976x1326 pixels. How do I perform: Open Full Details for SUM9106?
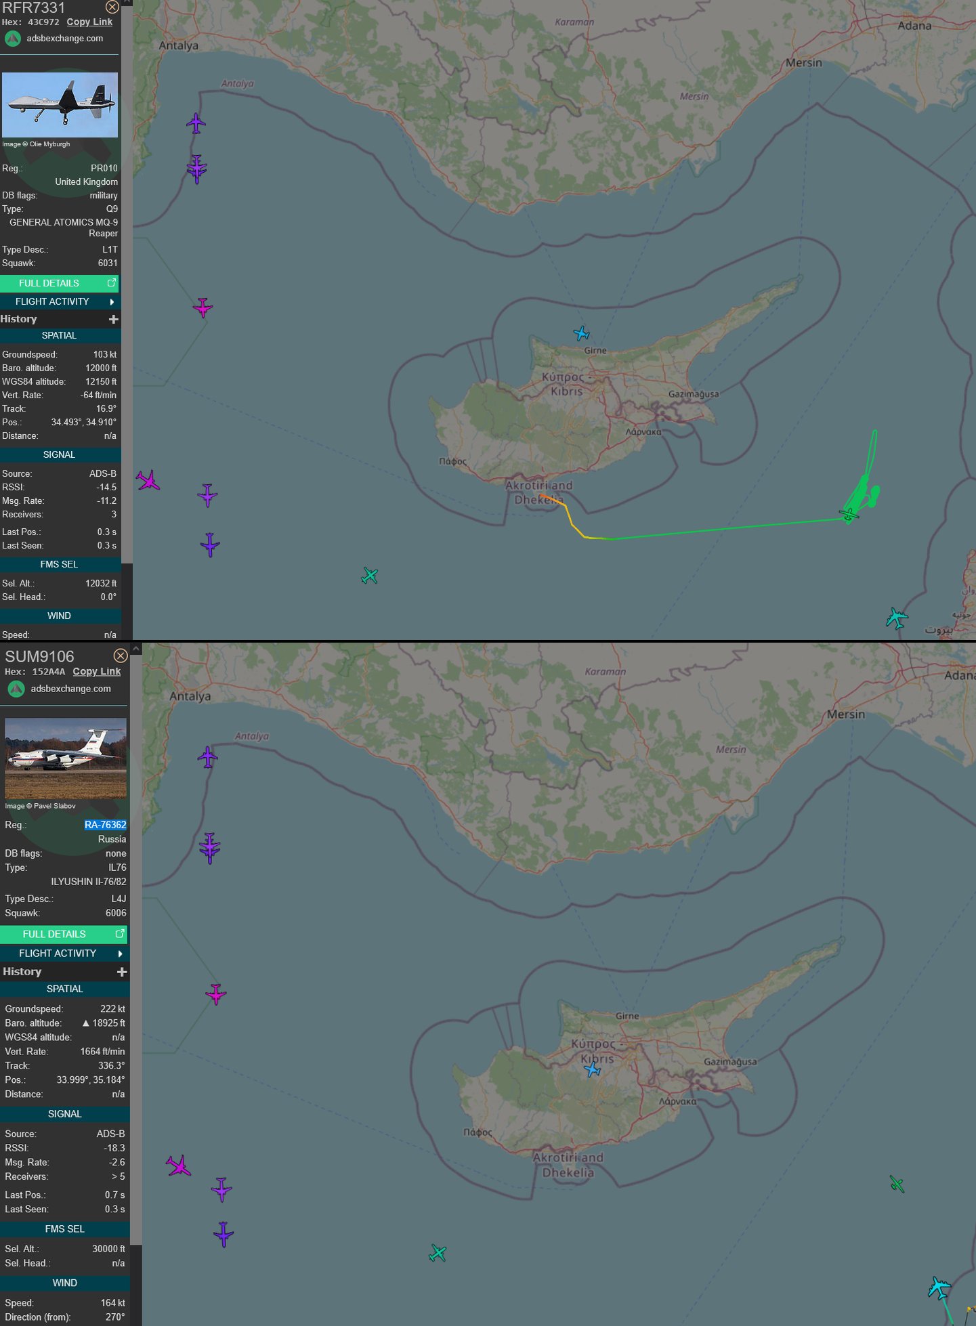[x=64, y=934]
